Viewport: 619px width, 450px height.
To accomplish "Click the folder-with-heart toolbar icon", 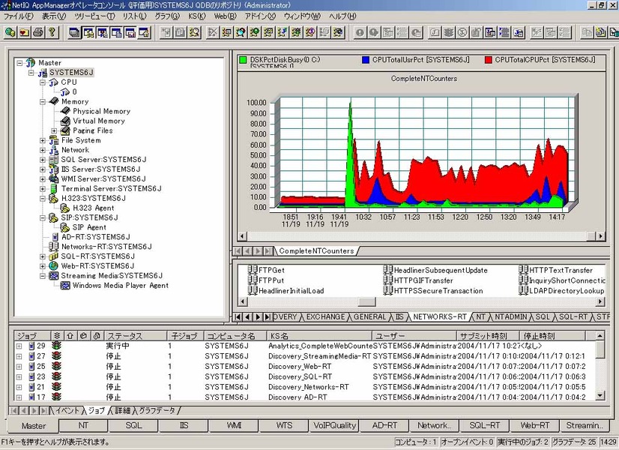I will (x=25, y=32).
